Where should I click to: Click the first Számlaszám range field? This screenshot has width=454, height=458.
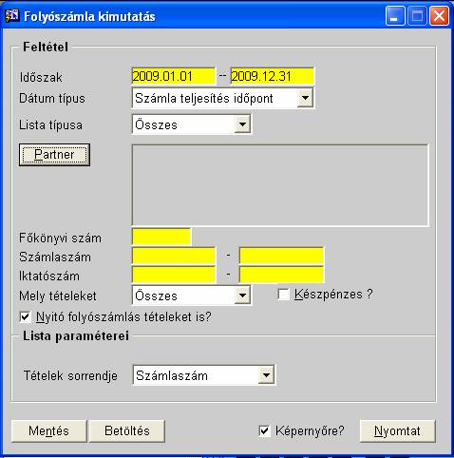[x=174, y=256]
